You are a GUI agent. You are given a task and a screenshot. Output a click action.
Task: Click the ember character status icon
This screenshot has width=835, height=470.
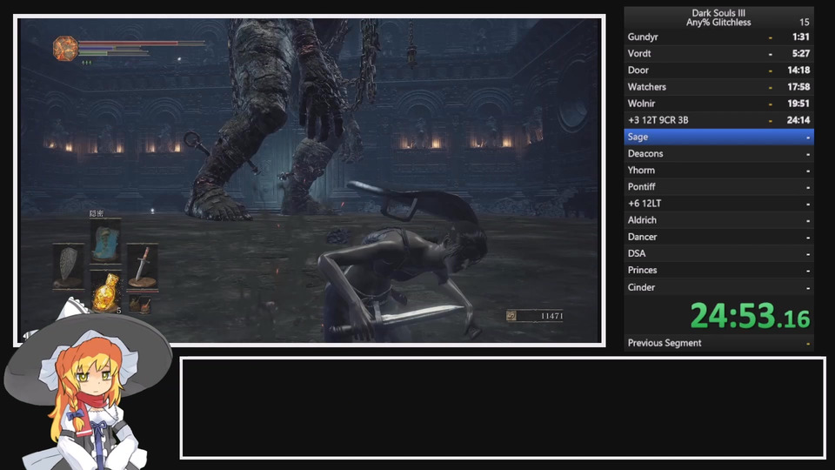pyautogui.click(x=65, y=49)
